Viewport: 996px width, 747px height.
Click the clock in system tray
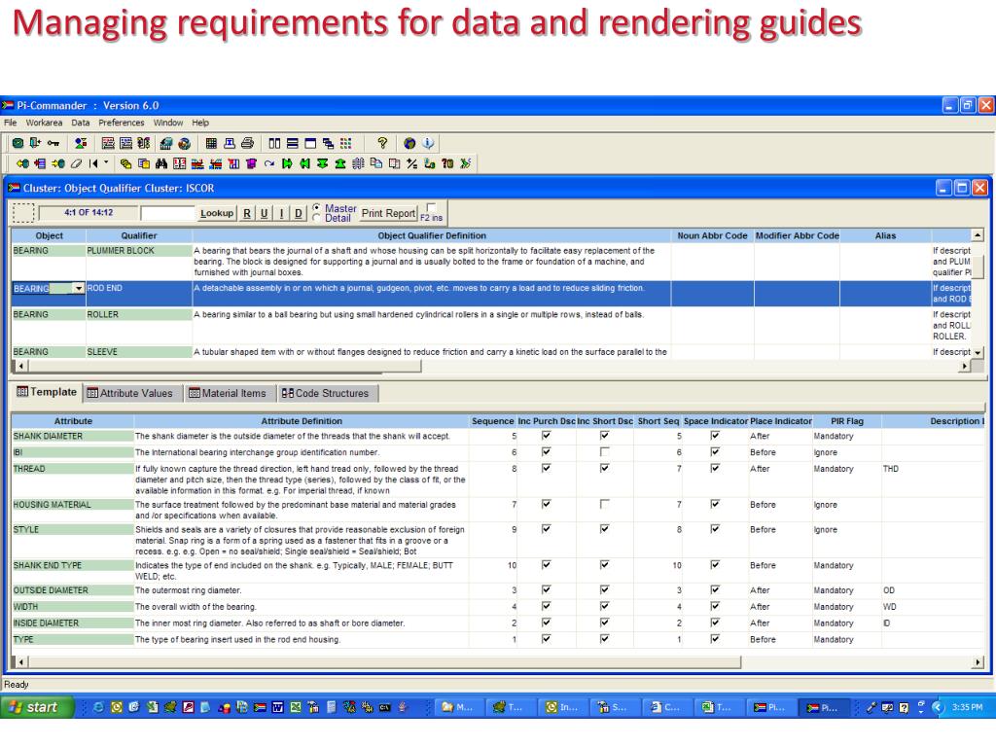tap(967, 707)
